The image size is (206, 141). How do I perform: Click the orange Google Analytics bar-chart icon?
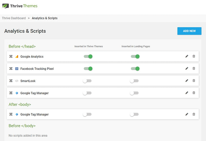[x=17, y=57]
